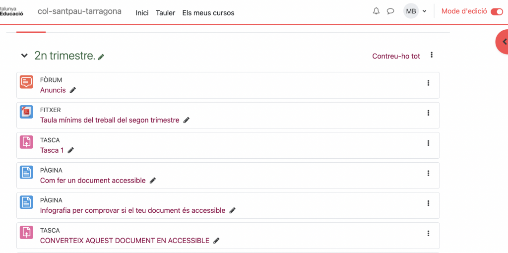Open three-dot menu for Anuncis row
The height and width of the screenshot is (253, 508).
[428, 83]
